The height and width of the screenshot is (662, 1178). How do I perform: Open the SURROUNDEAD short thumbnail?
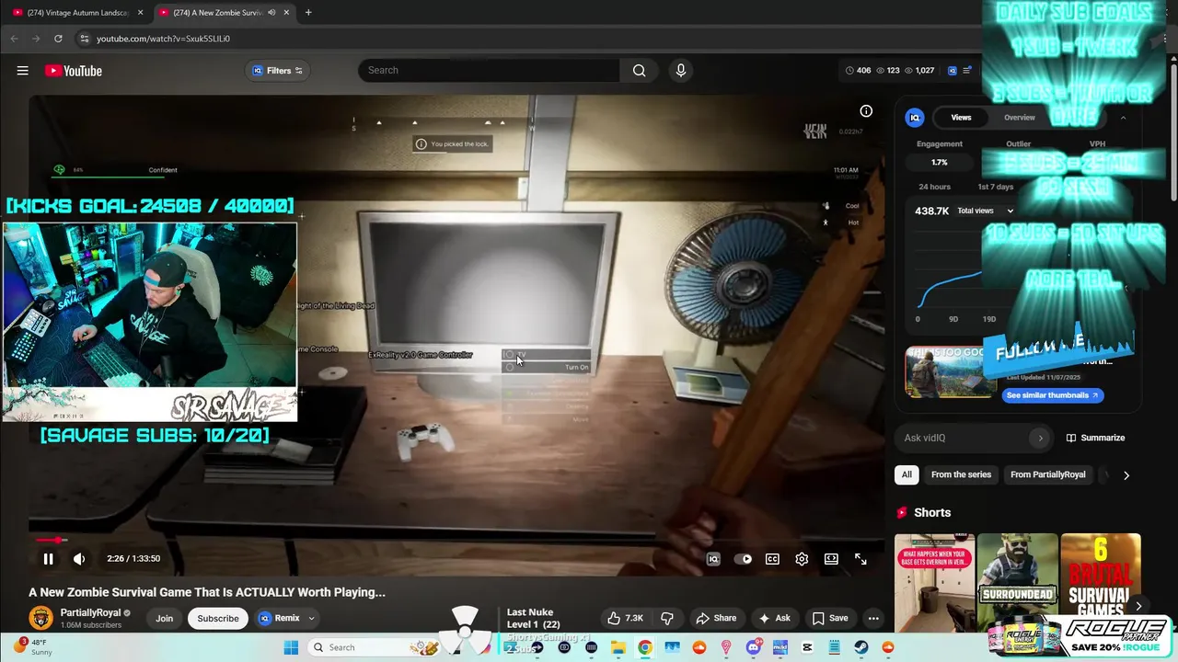pyautogui.click(x=1017, y=579)
